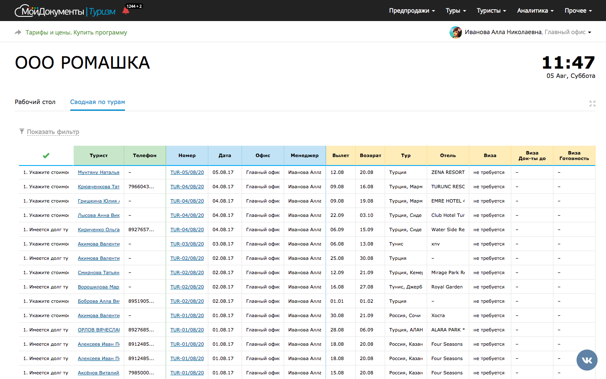Click the arrow icon beside tariffs link

pos(18,32)
